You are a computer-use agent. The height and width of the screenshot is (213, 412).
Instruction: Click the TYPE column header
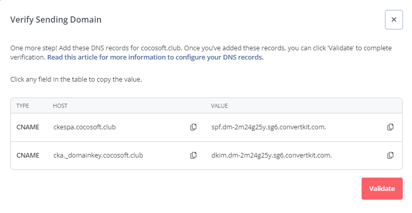(23, 106)
